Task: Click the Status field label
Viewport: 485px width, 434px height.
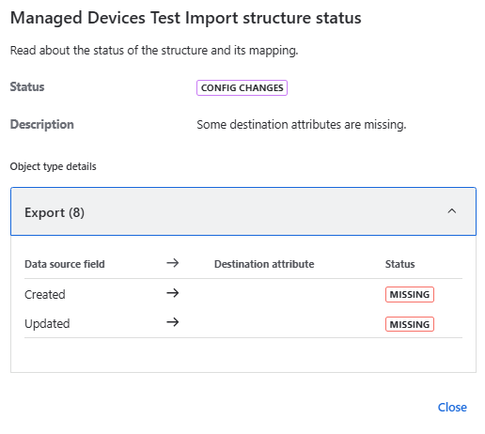Action: (27, 86)
